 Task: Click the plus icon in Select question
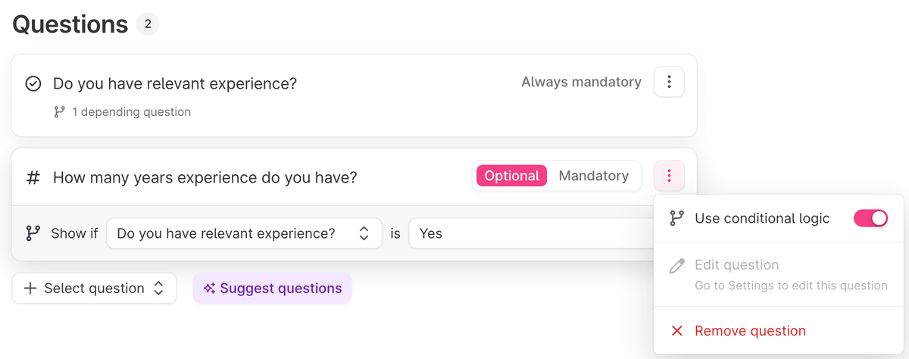(30, 289)
